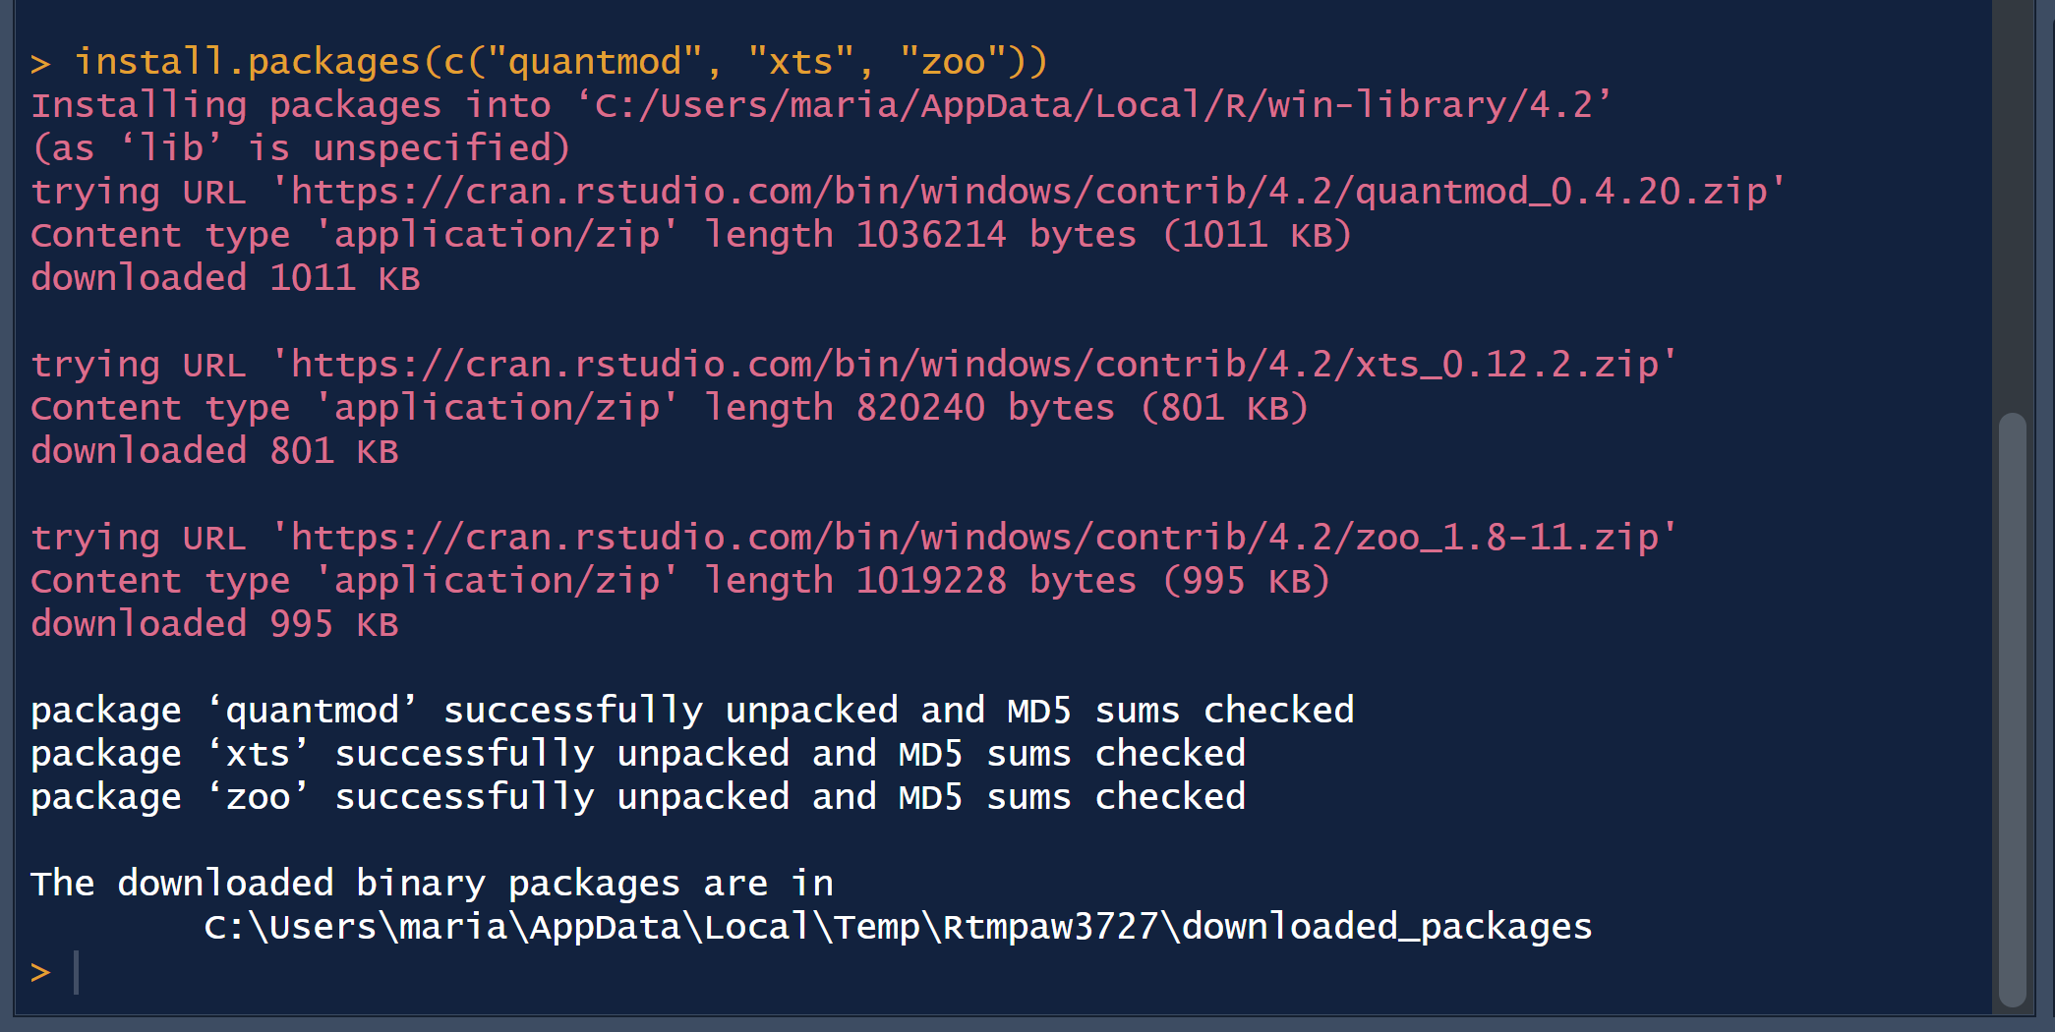Click the quantmod_0.4.20.zip download URL

tap(1028, 191)
